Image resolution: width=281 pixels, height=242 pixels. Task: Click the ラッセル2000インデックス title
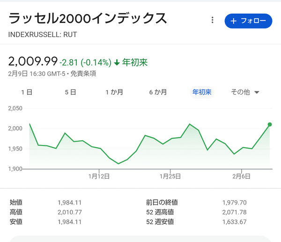88,18
